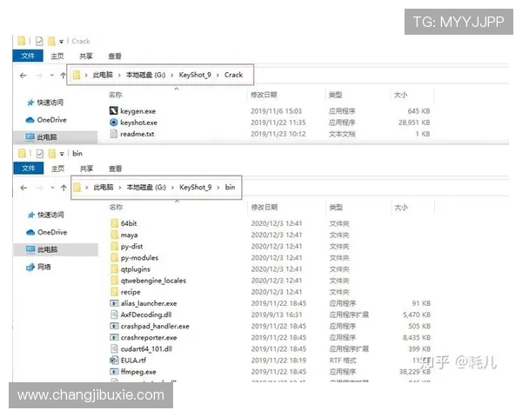522x417 pixels.
Task: Sort by 大小 column in Crack window
Action: click(400, 95)
